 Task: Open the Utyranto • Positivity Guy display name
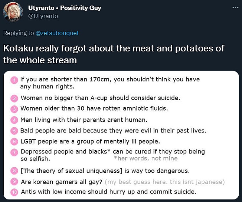coord(65,8)
